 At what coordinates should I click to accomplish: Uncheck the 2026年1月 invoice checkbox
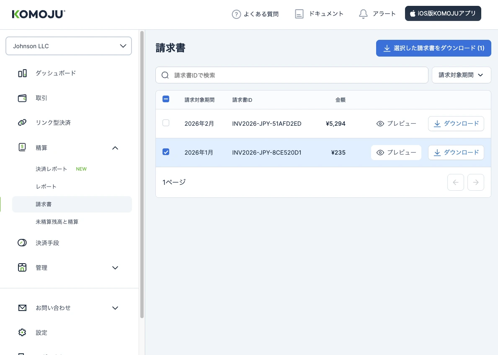tap(166, 152)
